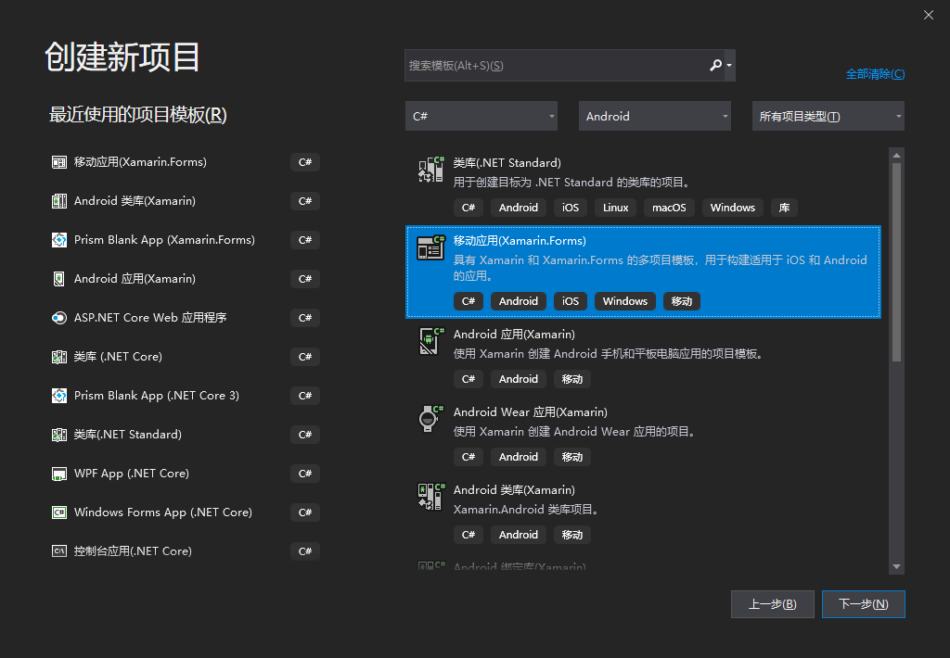Click the C# tag beside ASP.NET Core Web 应用程序
This screenshot has height=658, width=950.
(304, 318)
